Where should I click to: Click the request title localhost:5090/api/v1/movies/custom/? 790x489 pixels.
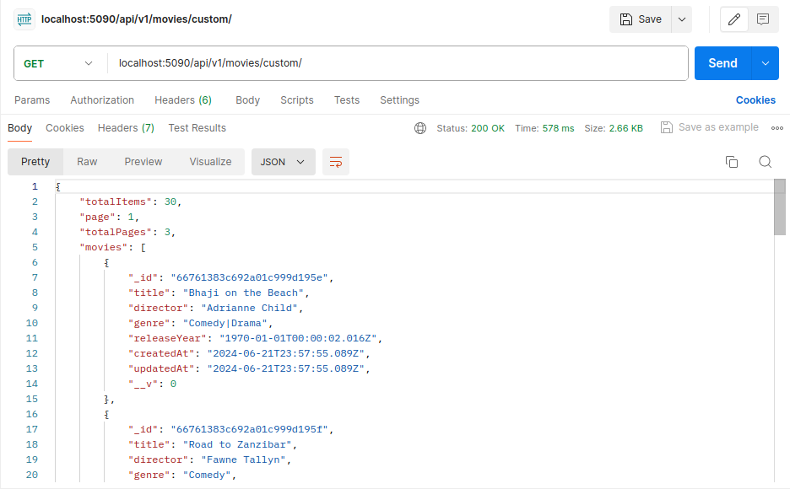pos(137,19)
